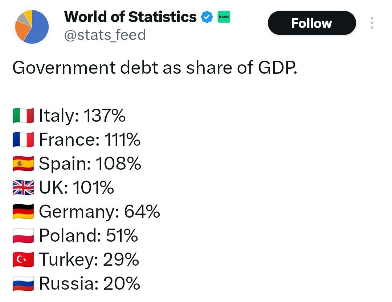Viewport: 392px width, 302px height.
Task: Click the 'Germany: 64%' line
Action: (x=99, y=212)
